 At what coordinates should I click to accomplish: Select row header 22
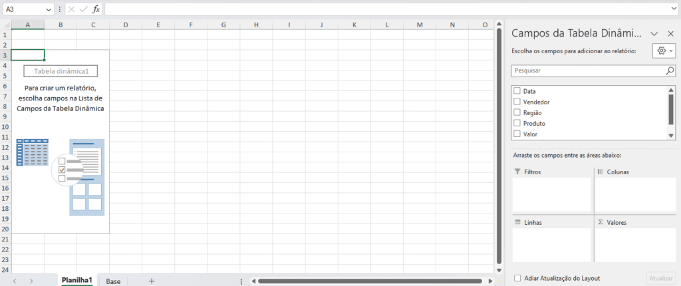(5, 249)
